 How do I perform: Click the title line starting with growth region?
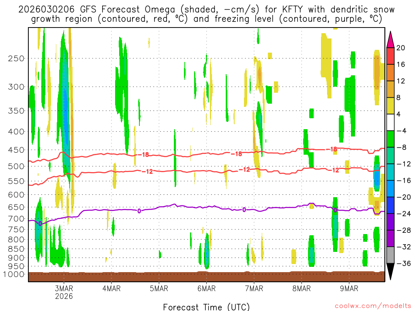point(206,19)
